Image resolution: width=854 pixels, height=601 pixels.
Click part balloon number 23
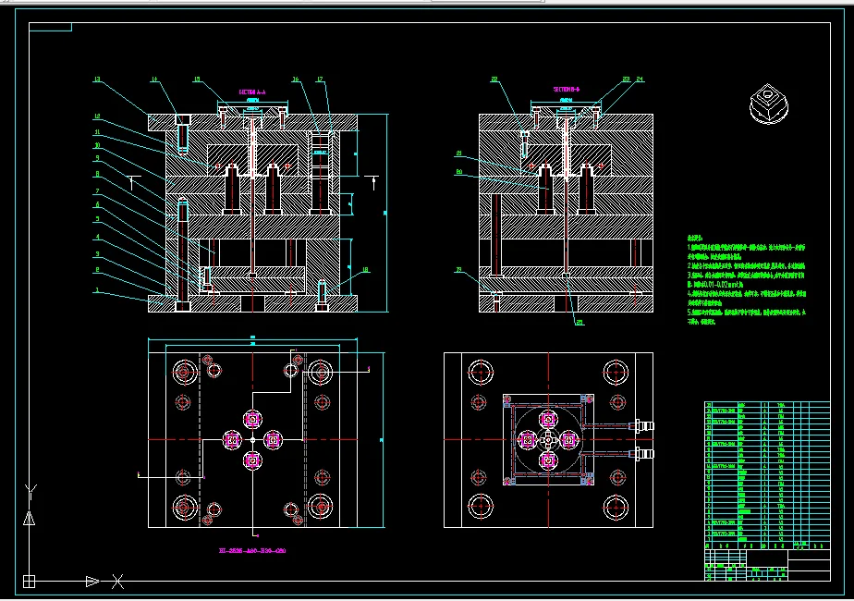[626, 79]
